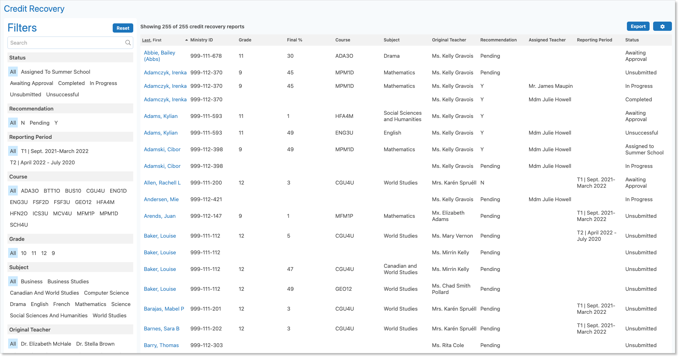Screen dimensions: 679x357
Task: Click Ms. Mary Vernon teacher cell
Action: coord(453,236)
